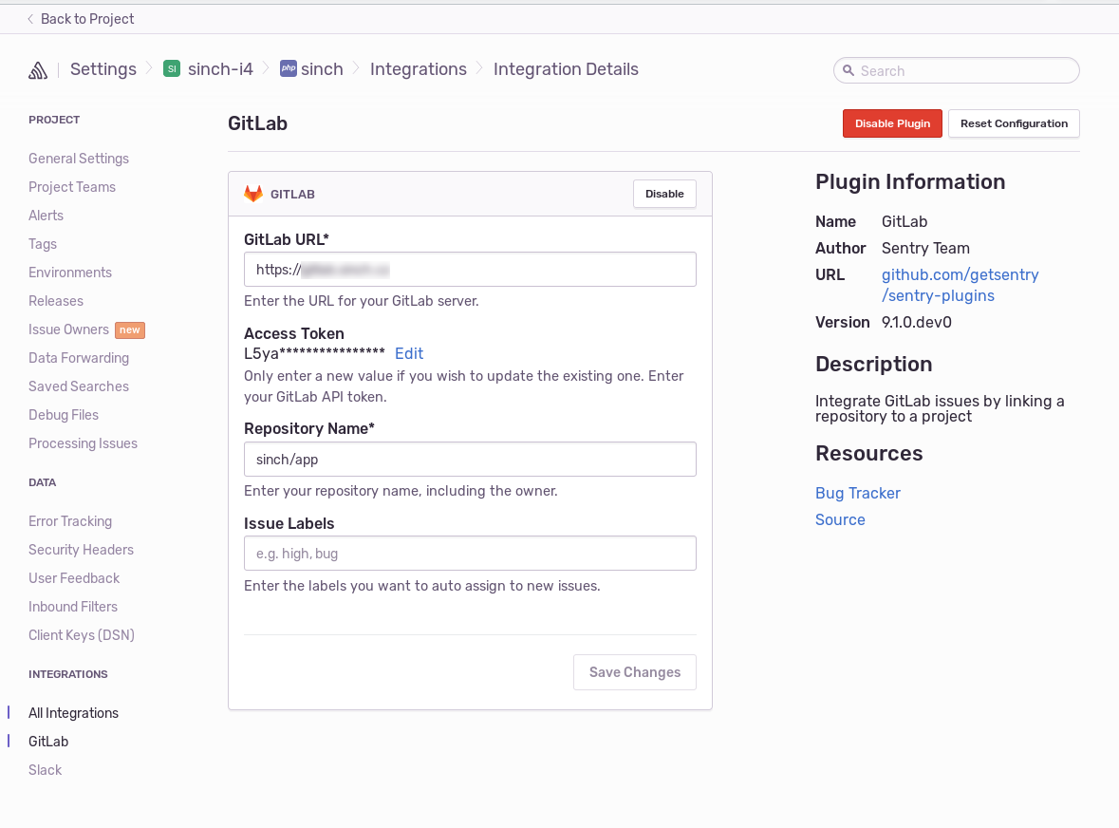
Task: Open sinch project breadcrumb
Action: (322, 69)
